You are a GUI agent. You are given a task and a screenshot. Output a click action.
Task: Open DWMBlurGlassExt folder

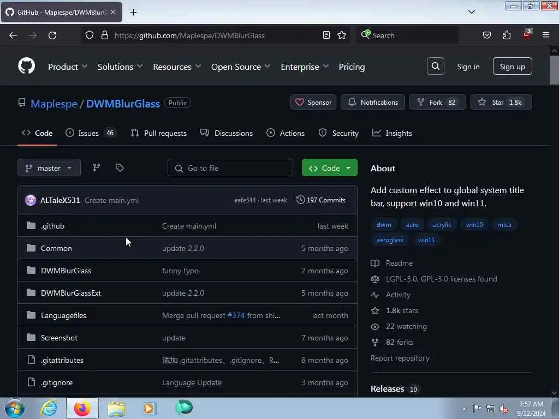coord(71,293)
